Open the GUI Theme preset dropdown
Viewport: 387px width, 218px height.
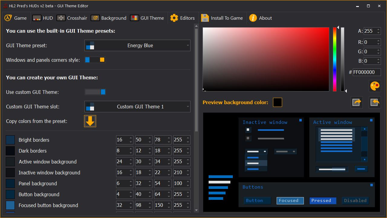tap(137, 45)
